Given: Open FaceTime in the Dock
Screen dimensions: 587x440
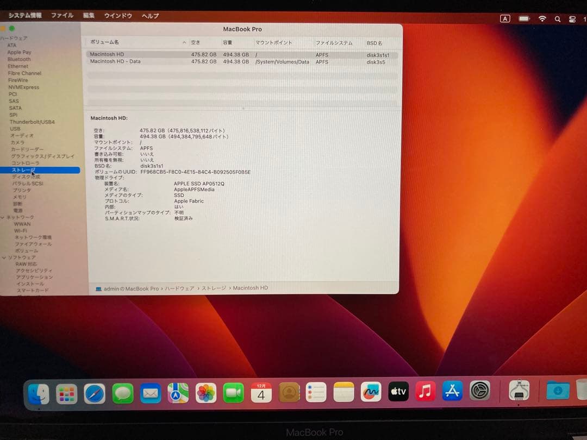Looking at the screenshot, I should 233,392.
